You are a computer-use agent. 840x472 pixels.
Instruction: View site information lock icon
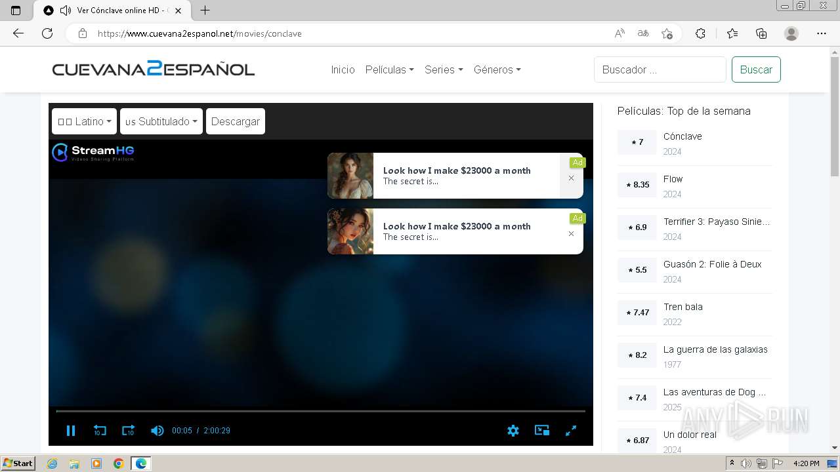click(83, 33)
